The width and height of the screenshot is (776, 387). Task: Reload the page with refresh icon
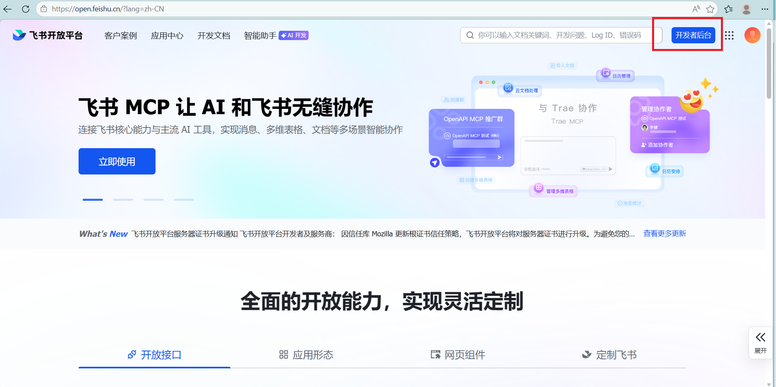coord(26,9)
